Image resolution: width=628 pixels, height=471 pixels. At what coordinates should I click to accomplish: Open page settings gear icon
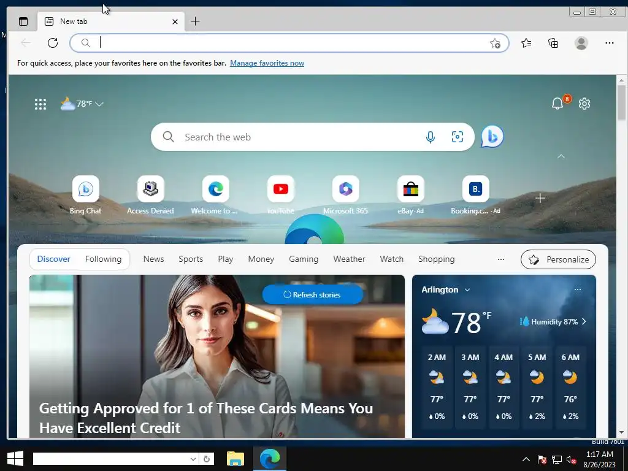pos(584,104)
